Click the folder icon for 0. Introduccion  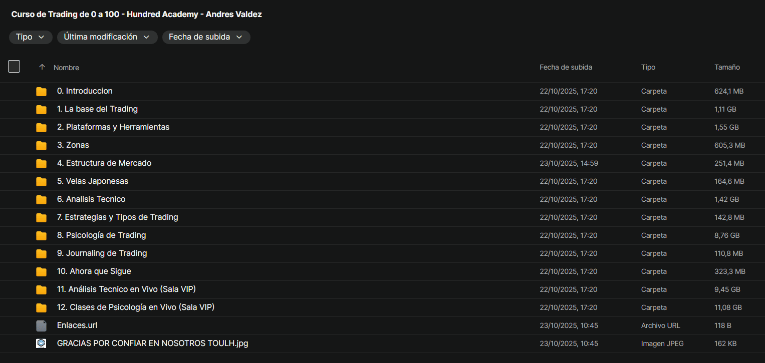[41, 92]
